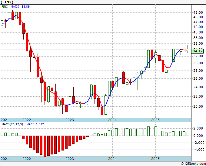Click 2024 on the MACD panel time axis
This screenshot has width=206, height=166.
(112, 159)
